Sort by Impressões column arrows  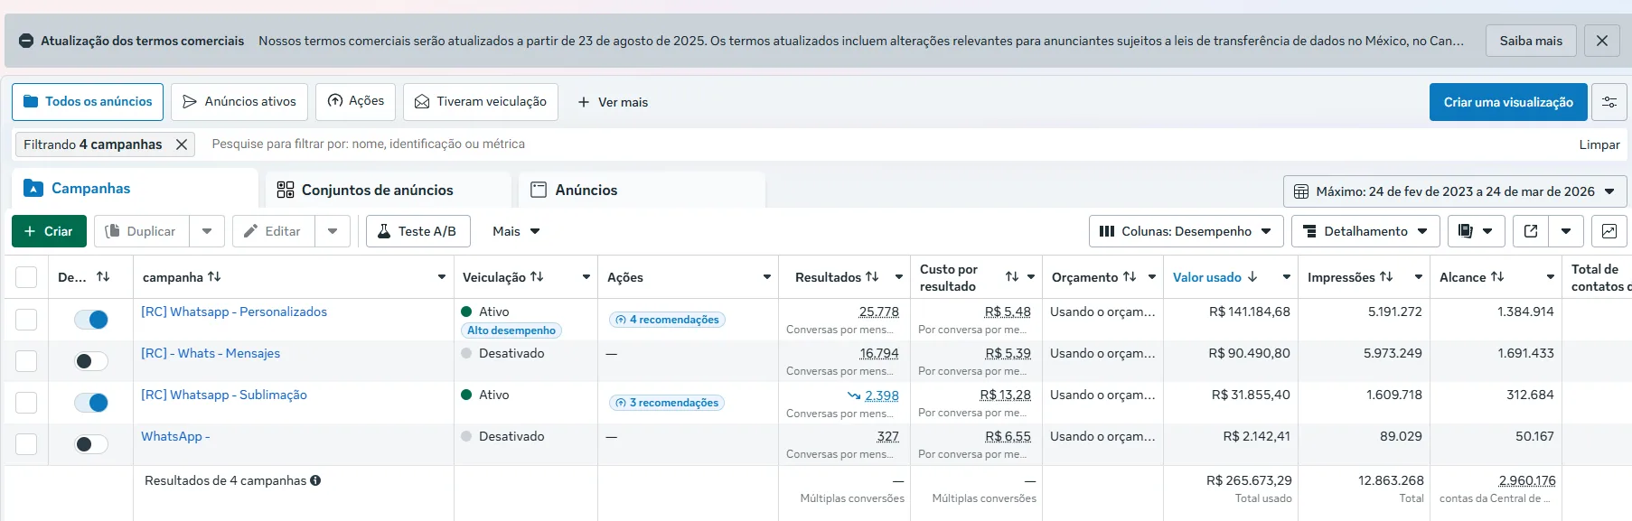click(1386, 277)
